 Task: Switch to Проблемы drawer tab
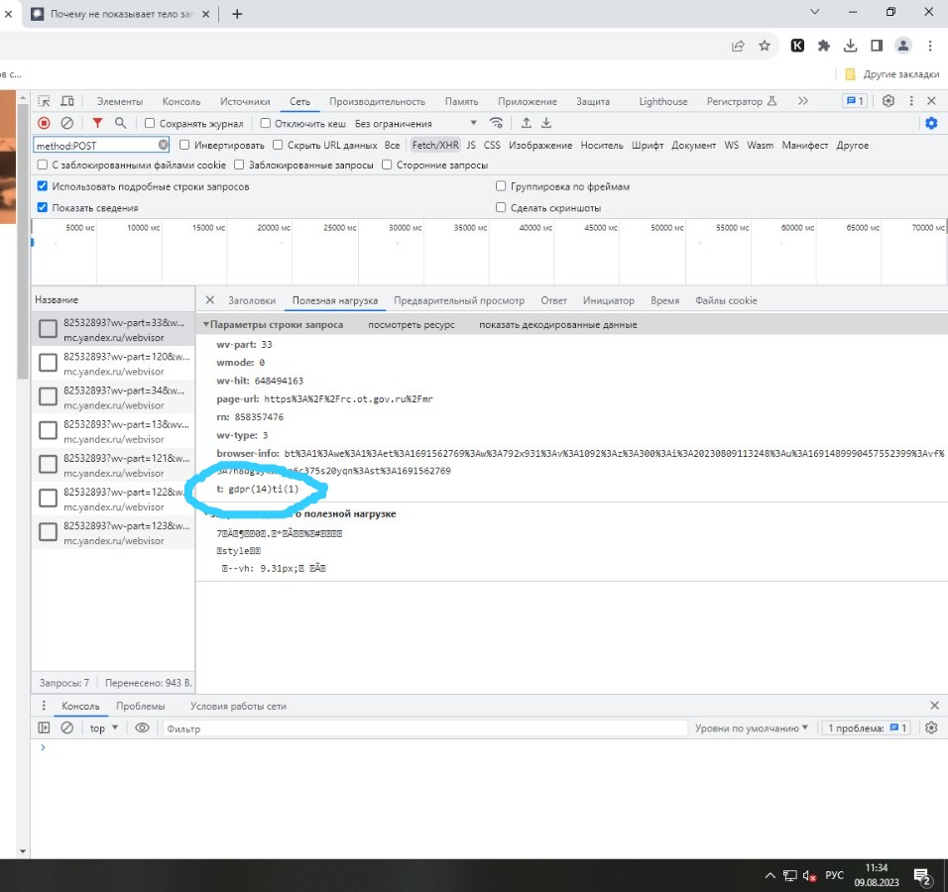point(140,706)
